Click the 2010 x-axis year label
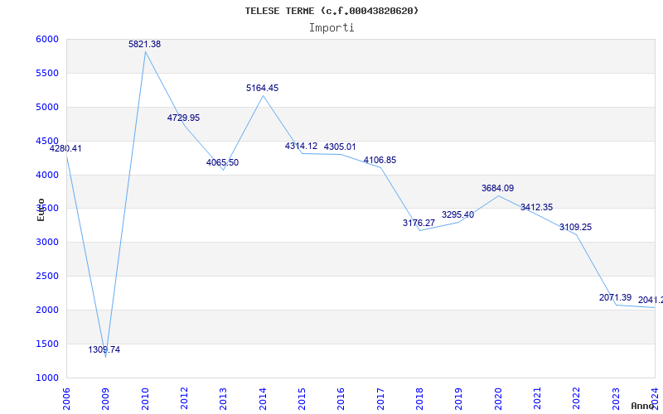Image resolution: width=663 pixels, height=414 pixels. 145,397
